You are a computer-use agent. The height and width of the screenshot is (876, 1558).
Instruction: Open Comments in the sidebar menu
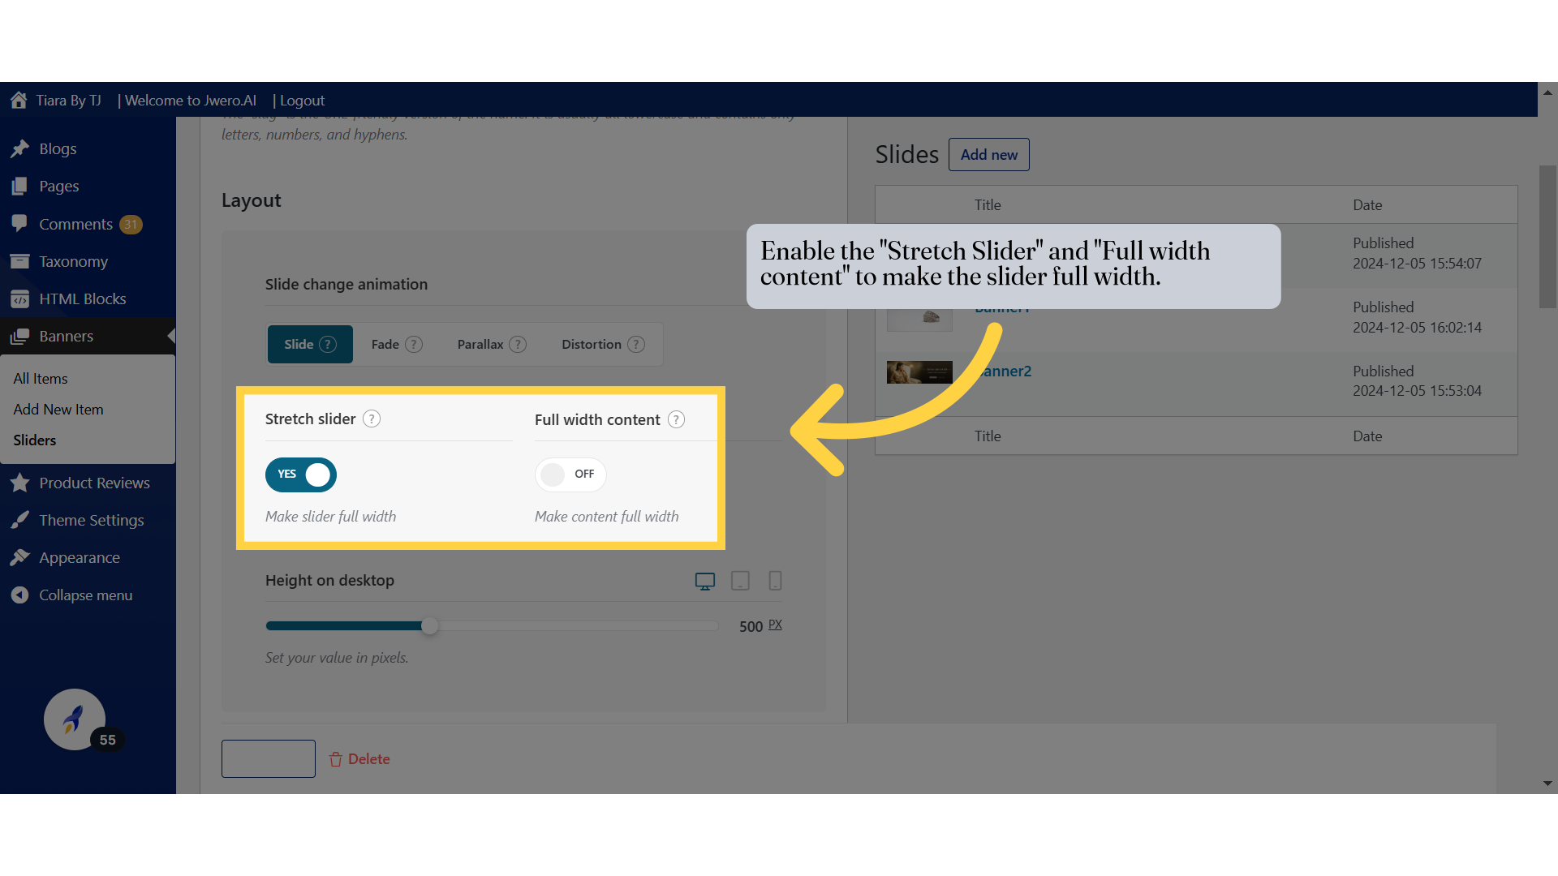(75, 224)
